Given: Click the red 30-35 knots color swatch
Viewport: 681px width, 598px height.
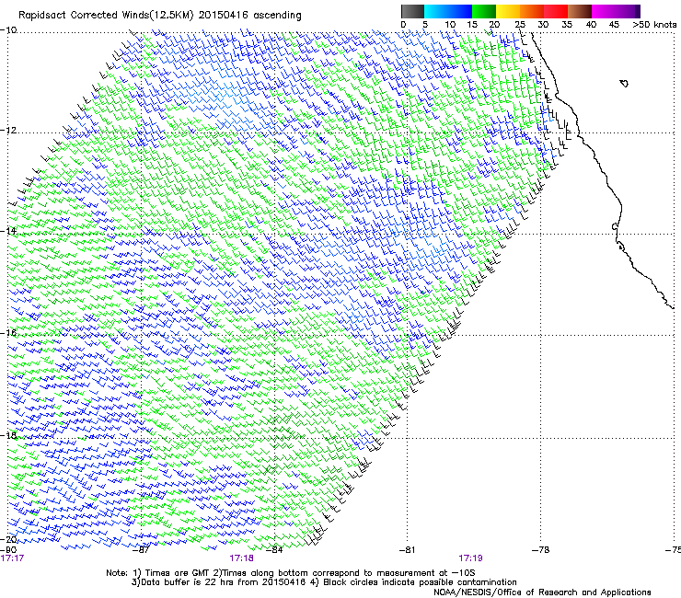Looking at the screenshot, I should click(x=556, y=11).
